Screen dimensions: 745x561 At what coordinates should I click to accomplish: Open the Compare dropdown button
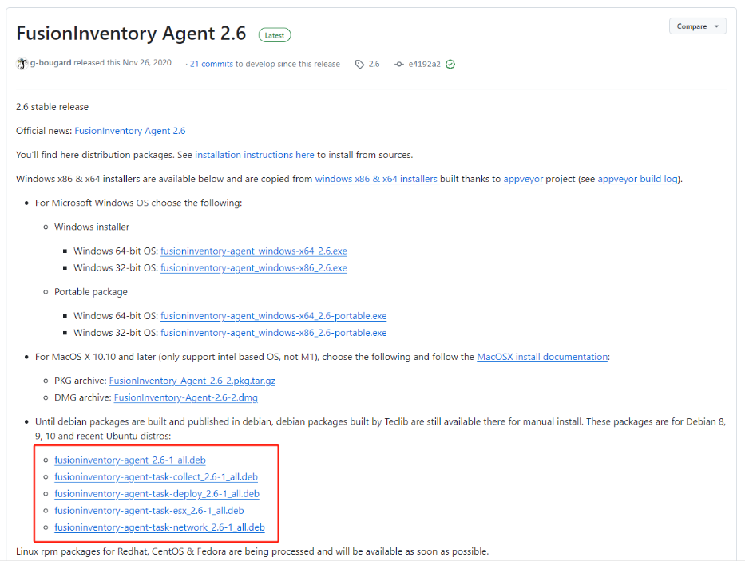click(x=697, y=26)
